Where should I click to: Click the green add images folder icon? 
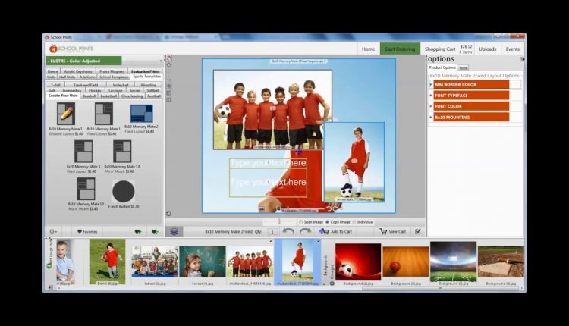[x=49, y=265]
